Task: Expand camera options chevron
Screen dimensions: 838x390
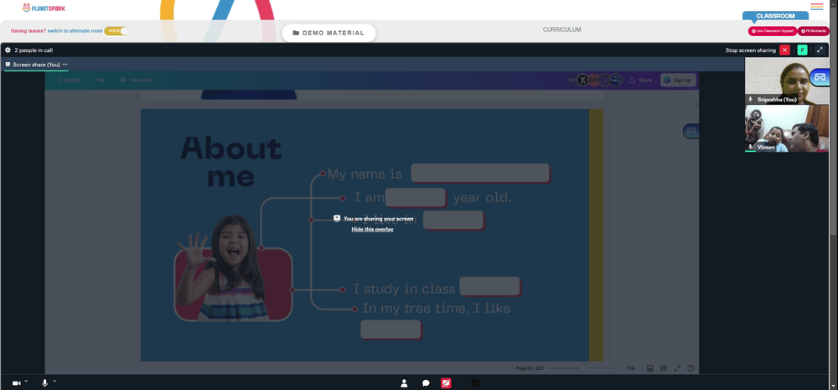Action: tap(26, 381)
